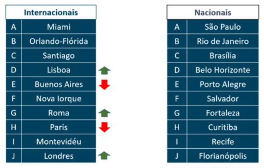The height and width of the screenshot is (168, 264).
Task: Click the green up arrow beside Roma
Action: (104, 113)
